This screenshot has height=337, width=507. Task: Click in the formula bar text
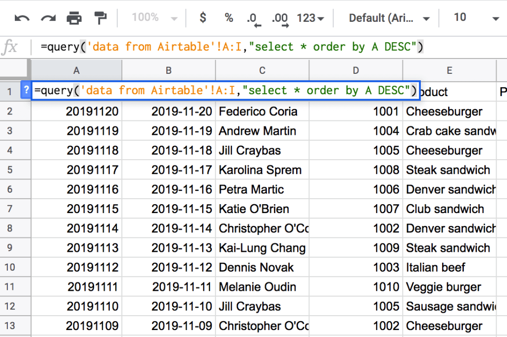tap(232, 47)
